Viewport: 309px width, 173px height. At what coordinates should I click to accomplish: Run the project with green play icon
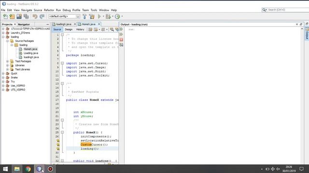click(x=99, y=16)
